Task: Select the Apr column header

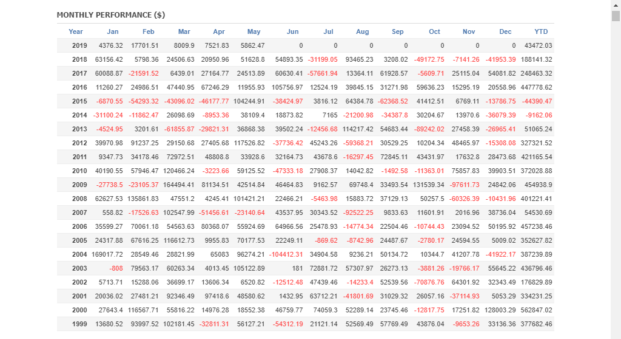Action: point(219,31)
